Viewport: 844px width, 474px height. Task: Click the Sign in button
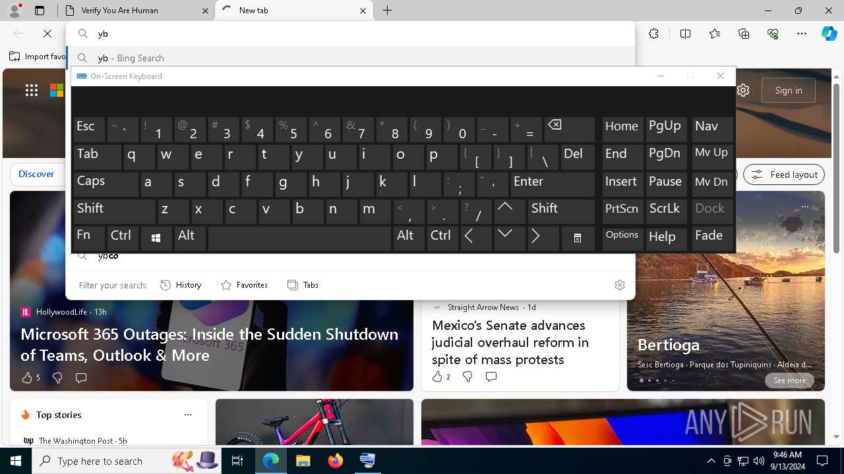(x=789, y=90)
